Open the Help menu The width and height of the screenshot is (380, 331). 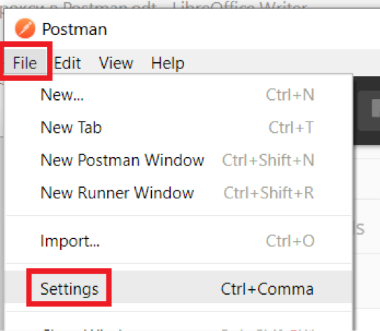tap(168, 63)
